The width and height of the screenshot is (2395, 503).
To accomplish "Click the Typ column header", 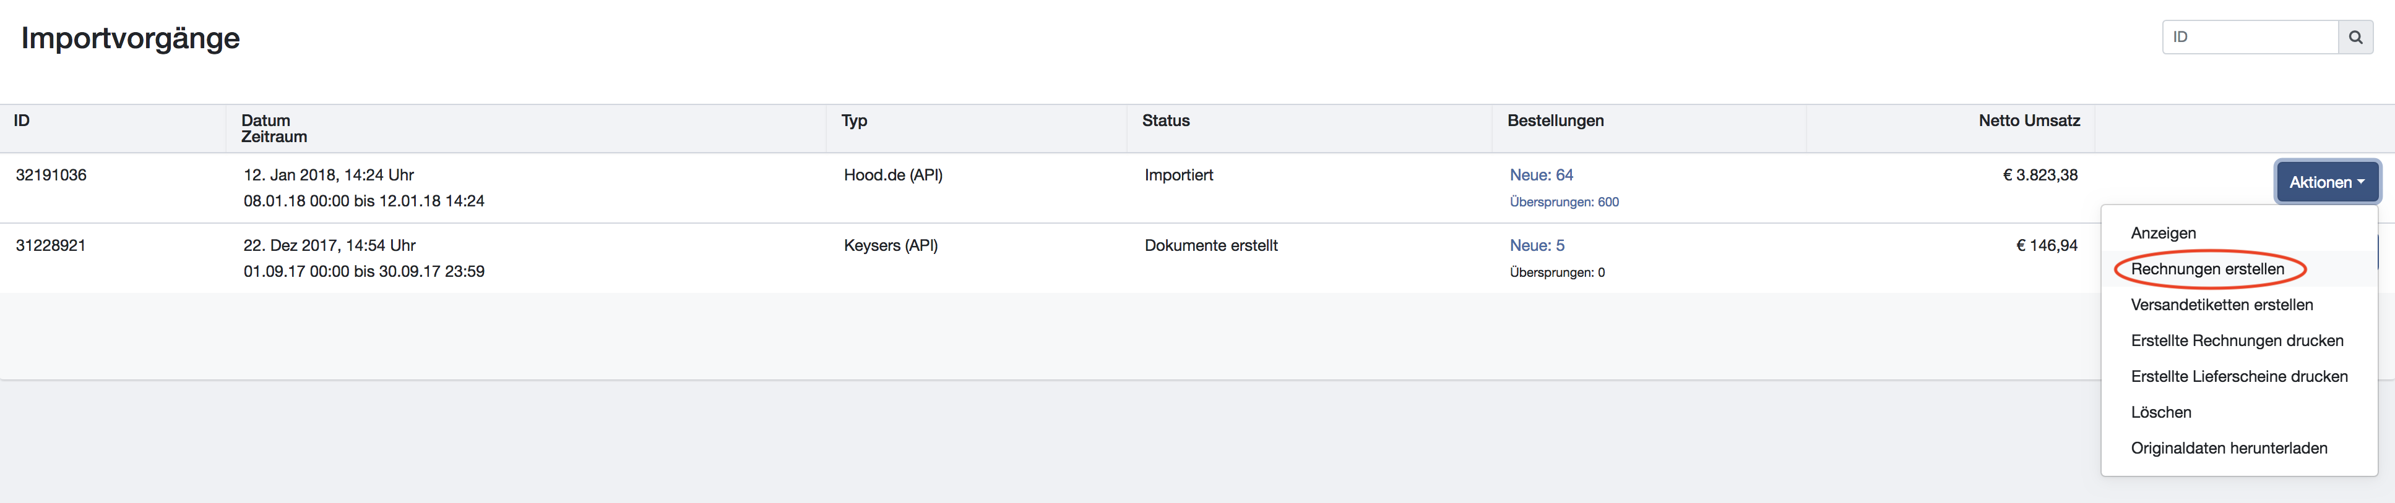I will click(853, 120).
